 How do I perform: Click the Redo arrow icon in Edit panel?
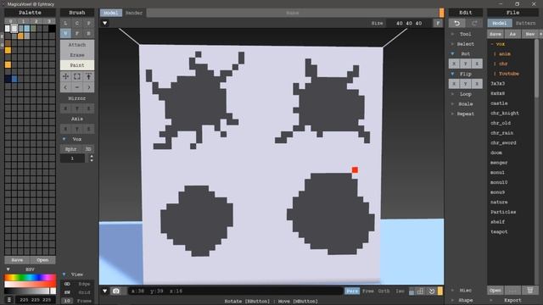474,23
